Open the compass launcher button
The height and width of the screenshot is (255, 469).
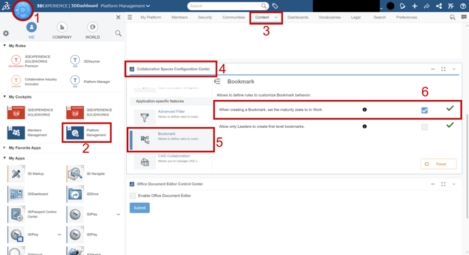tap(22, 10)
